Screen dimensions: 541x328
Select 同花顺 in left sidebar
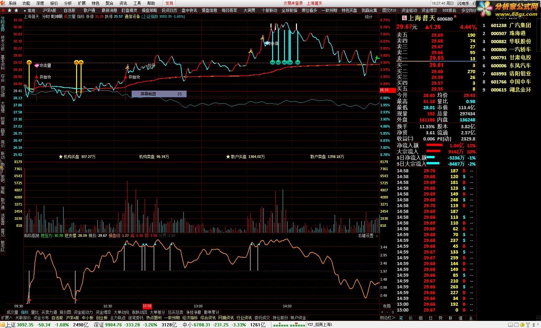pos(3,91)
